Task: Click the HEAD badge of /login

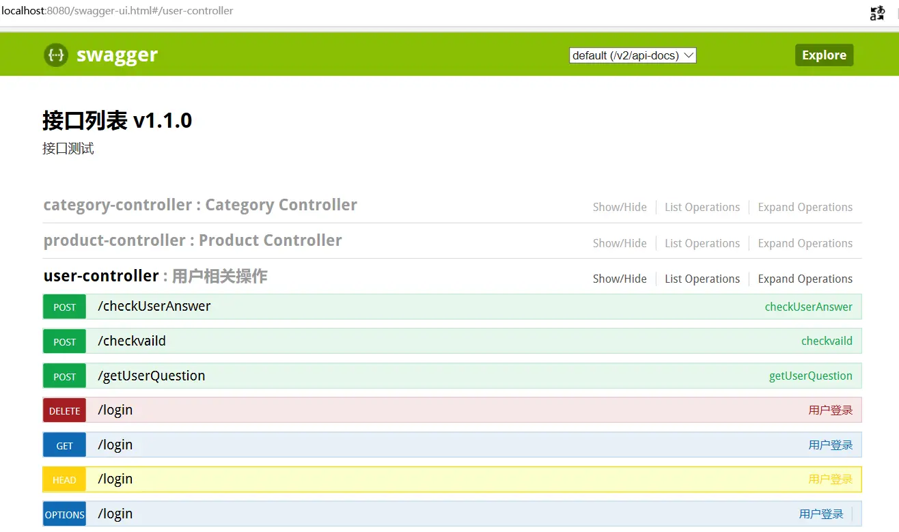Action: 64,479
